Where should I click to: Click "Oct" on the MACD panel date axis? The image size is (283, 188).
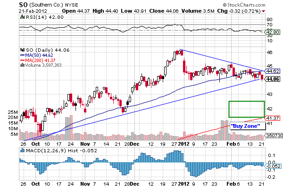[35, 184]
